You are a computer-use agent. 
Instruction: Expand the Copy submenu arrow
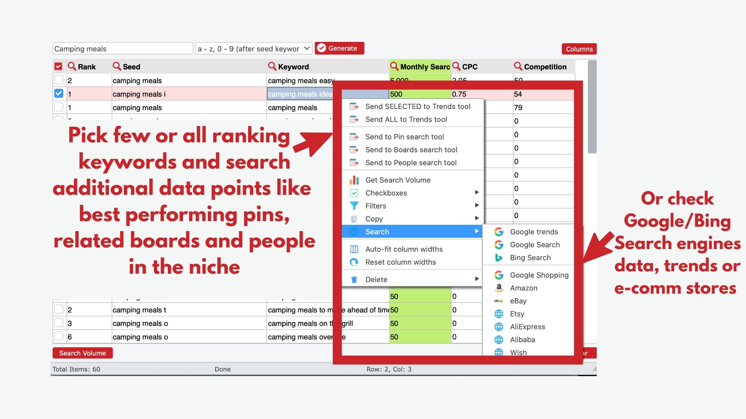(477, 218)
